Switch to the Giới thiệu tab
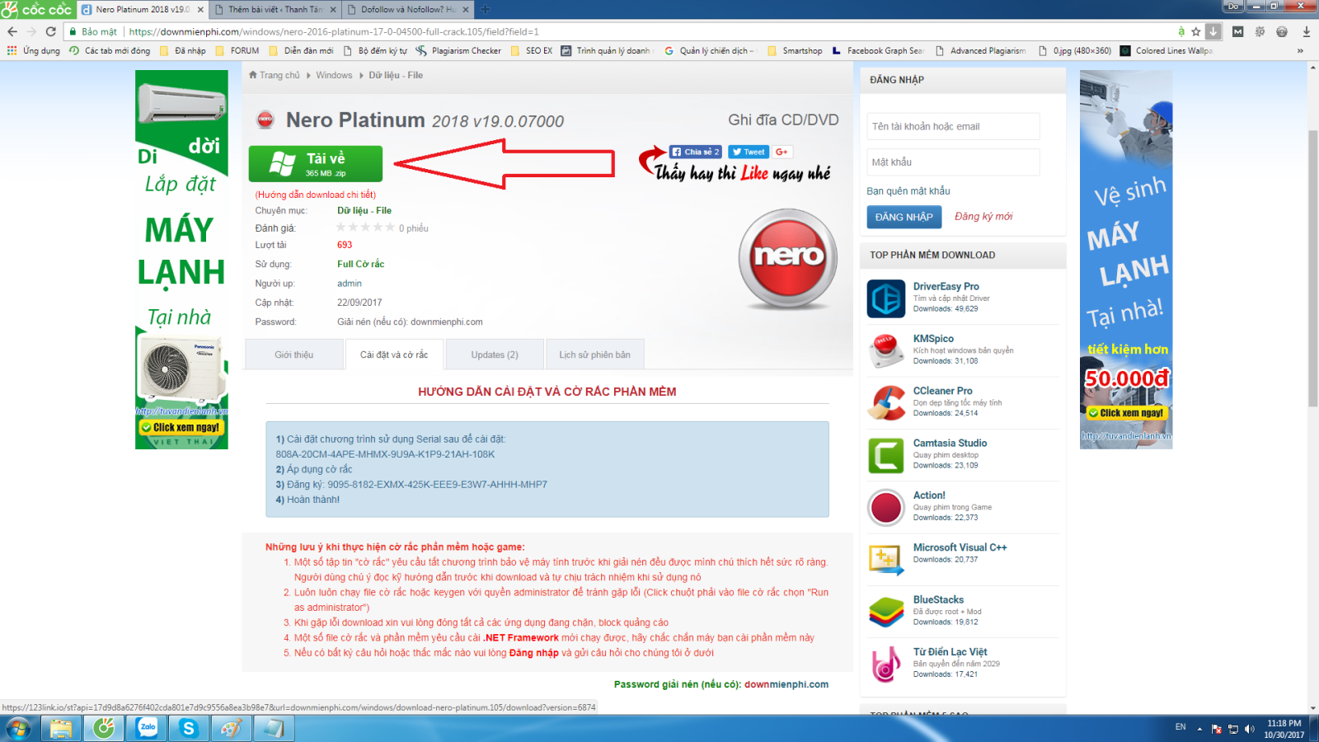Viewport: 1319px width, 742px height. point(293,355)
